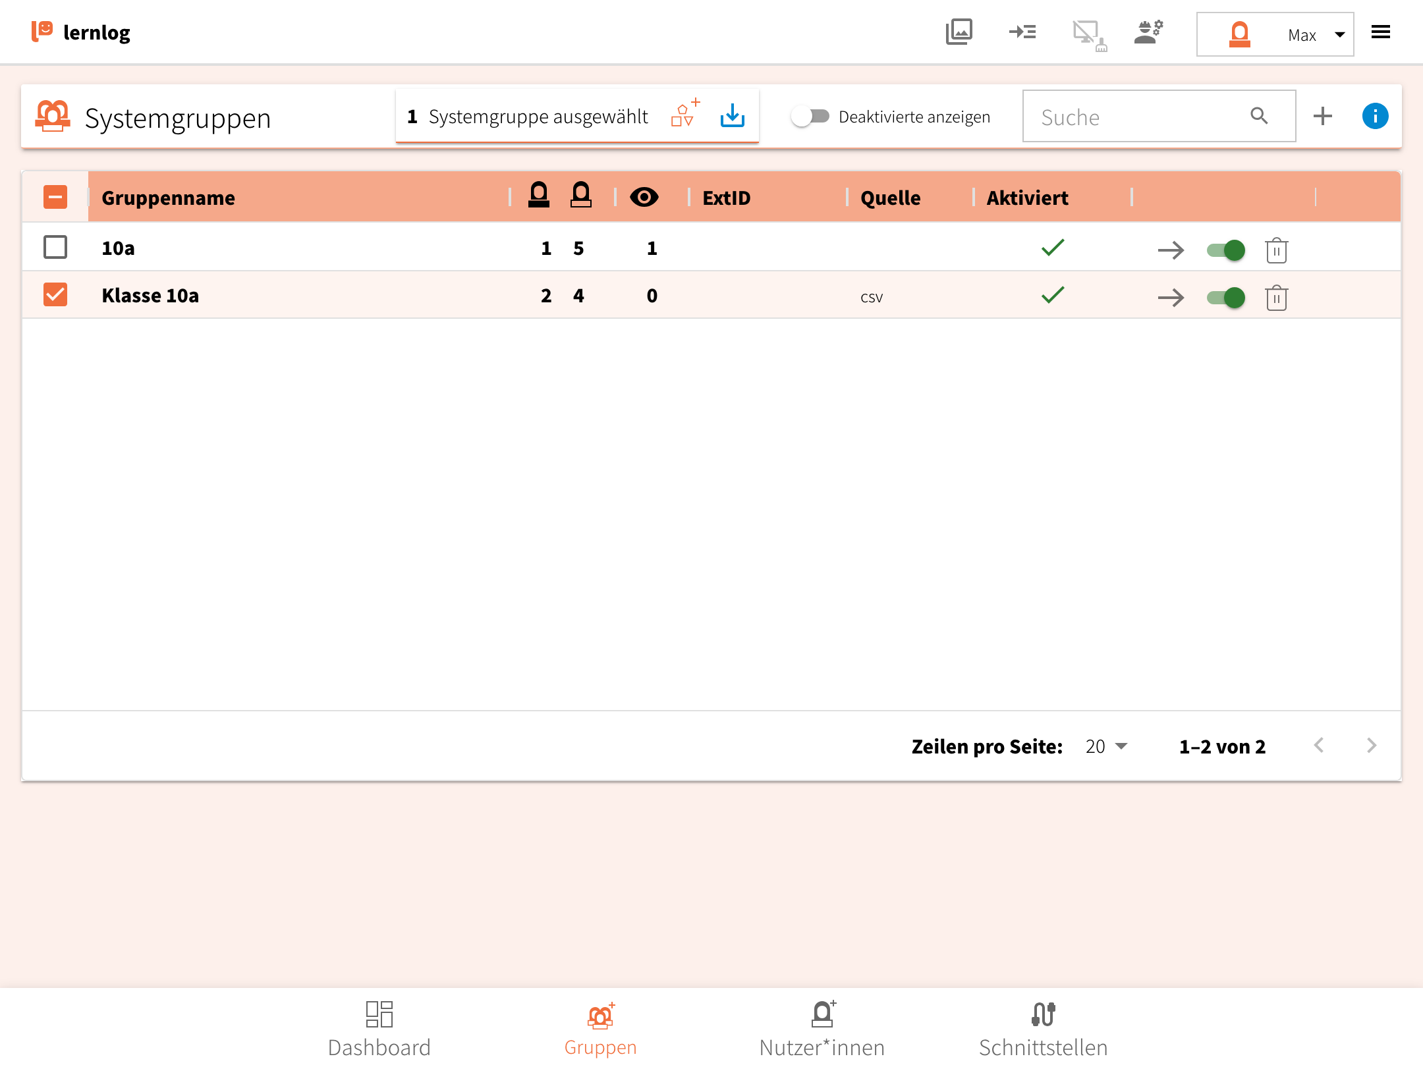
Task: Toggle Deaktivierte anzeigen switch
Action: coord(810,117)
